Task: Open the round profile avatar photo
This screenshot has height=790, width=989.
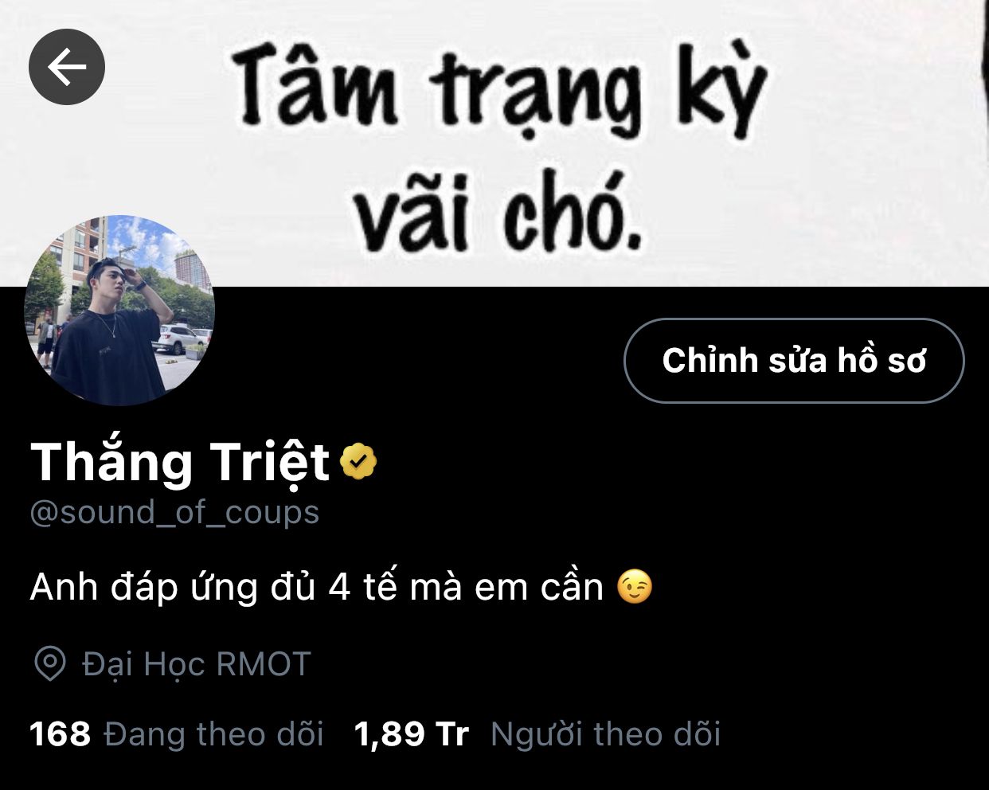Action: point(119,311)
